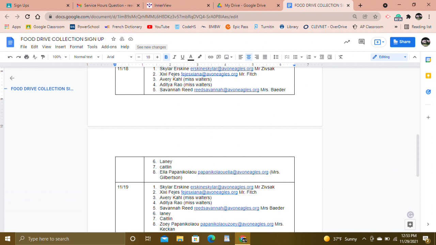Screen dimensions: 436x245
Task: Open line and paragraph spacing options
Action: (x=276, y=57)
